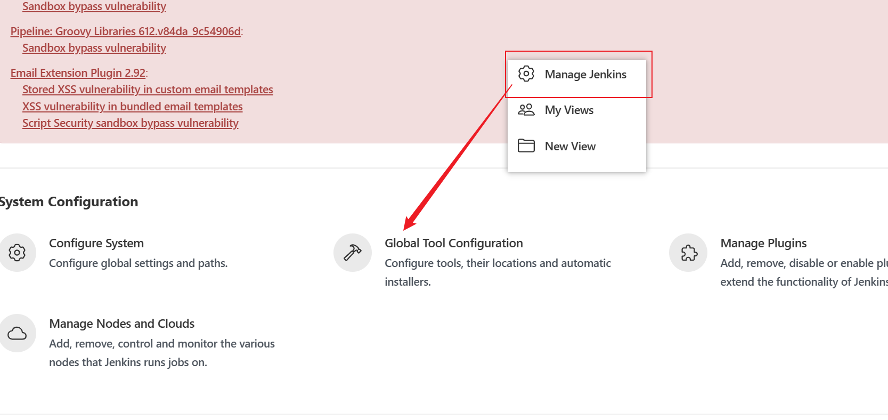Go to Global Tool Configuration title
This screenshot has height=420, width=888.
click(x=454, y=243)
